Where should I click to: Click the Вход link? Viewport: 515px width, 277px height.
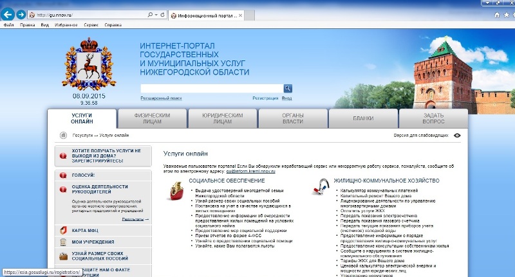pos(286,98)
